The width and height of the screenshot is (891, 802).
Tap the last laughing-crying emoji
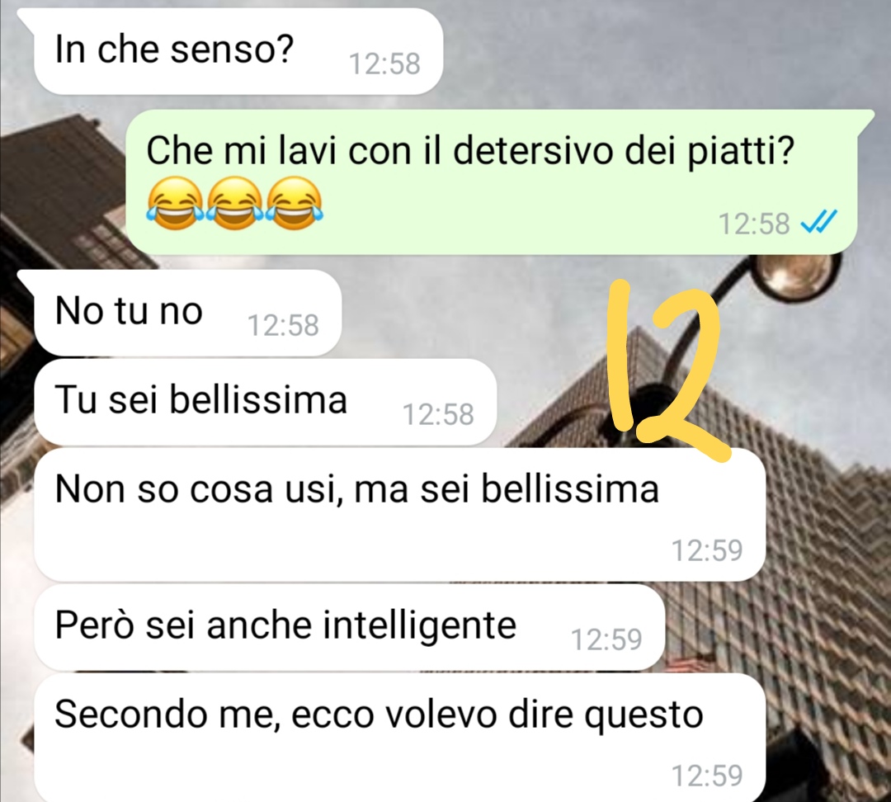[295, 203]
